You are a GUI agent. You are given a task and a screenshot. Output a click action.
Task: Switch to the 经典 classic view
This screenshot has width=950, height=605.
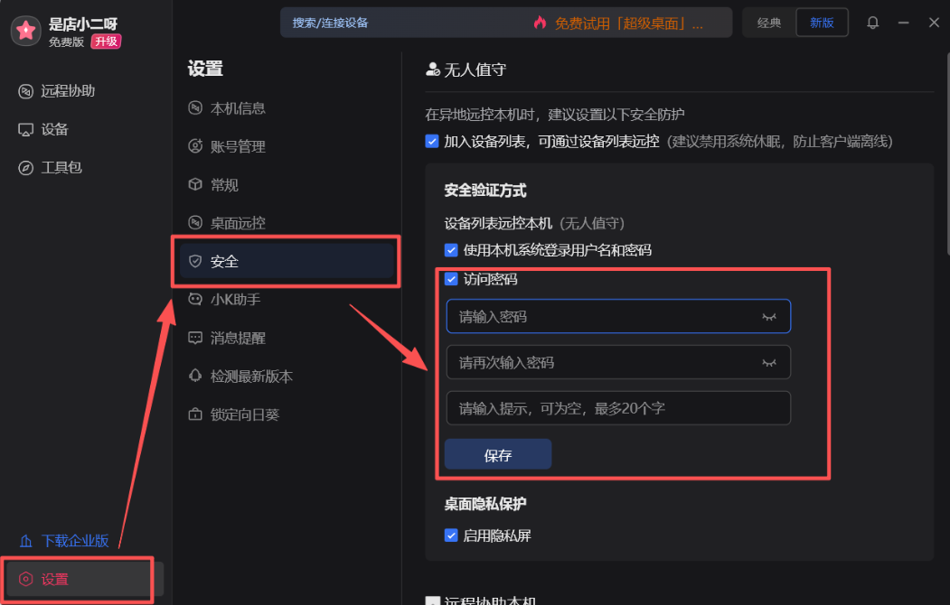[769, 23]
